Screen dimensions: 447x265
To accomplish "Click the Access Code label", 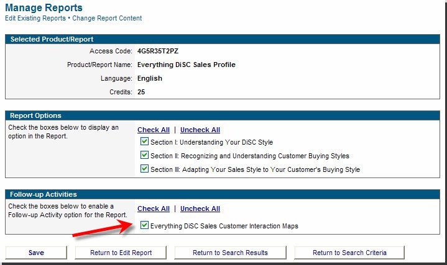I will pyautogui.click(x=111, y=52).
